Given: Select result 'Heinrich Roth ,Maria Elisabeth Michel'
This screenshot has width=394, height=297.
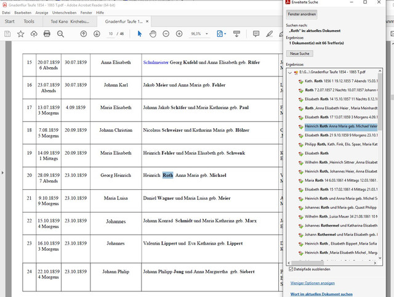Looking at the screenshot, I should tap(341, 253).
